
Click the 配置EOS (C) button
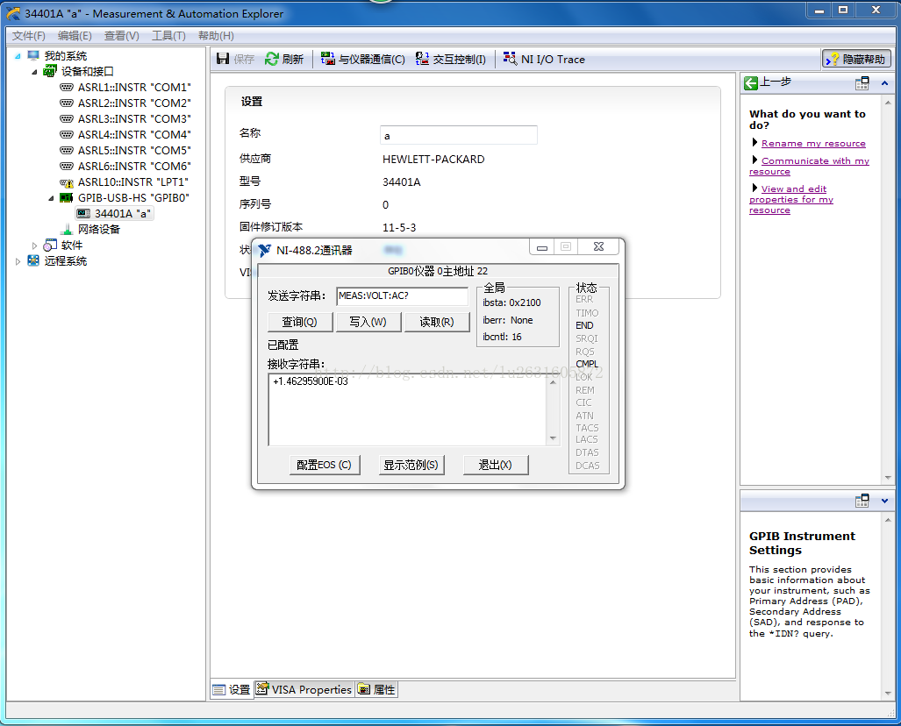(324, 465)
